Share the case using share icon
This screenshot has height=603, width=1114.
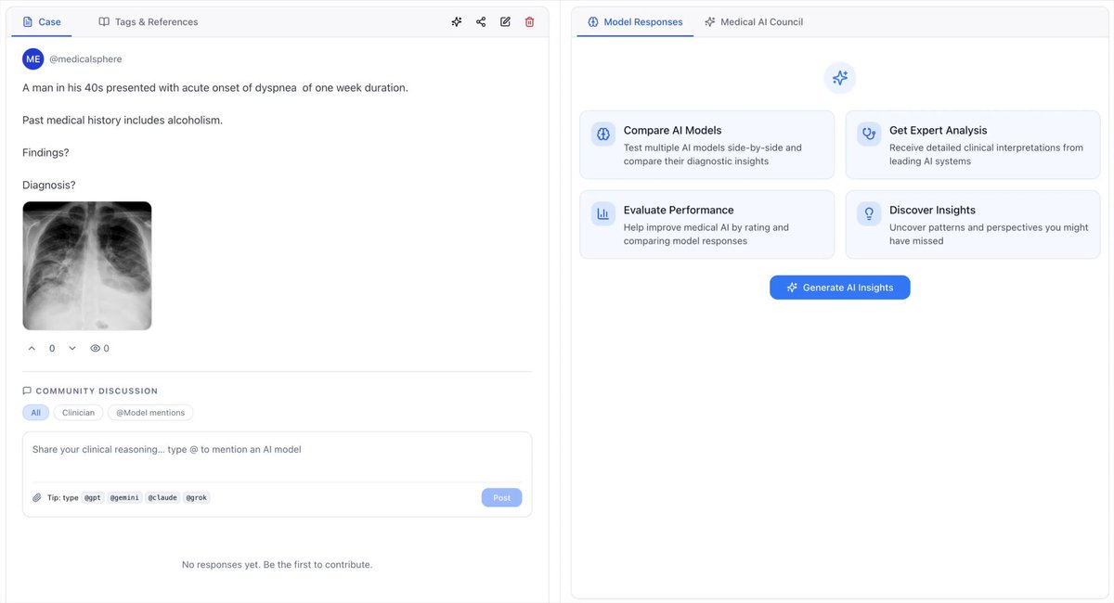coord(481,21)
